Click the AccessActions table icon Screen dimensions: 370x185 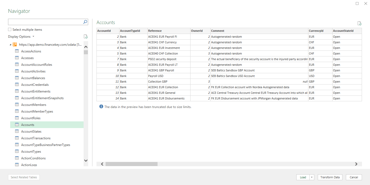point(17,51)
